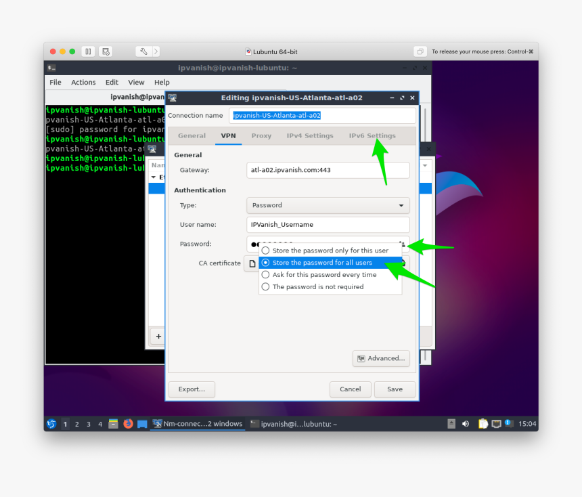582x497 pixels.
Task: Switch to the terminal taskbar entry
Action: click(x=294, y=424)
